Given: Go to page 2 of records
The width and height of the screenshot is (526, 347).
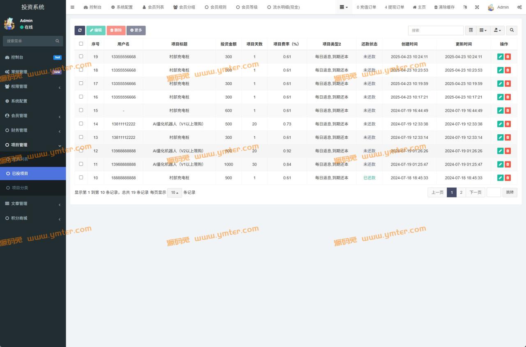Looking at the screenshot, I should tap(461, 193).
